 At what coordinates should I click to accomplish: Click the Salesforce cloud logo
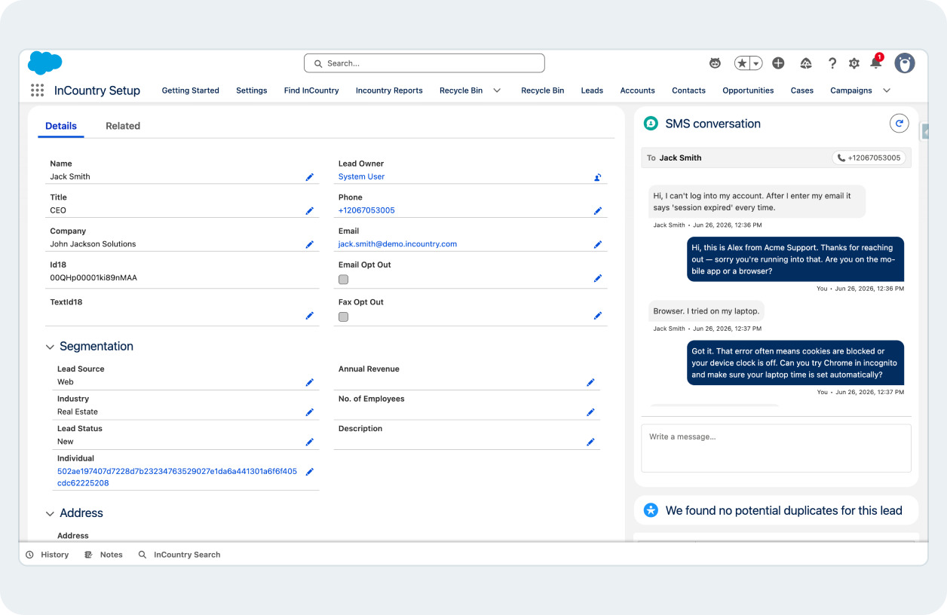(x=44, y=63)
